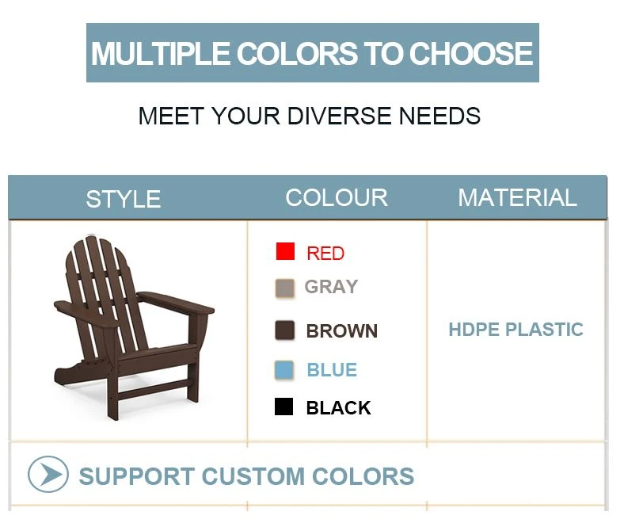Image resolution: width=624 pixels, height=523 pixels.
Task: Select the BLACK text label
Action: [x=338, y=408]
